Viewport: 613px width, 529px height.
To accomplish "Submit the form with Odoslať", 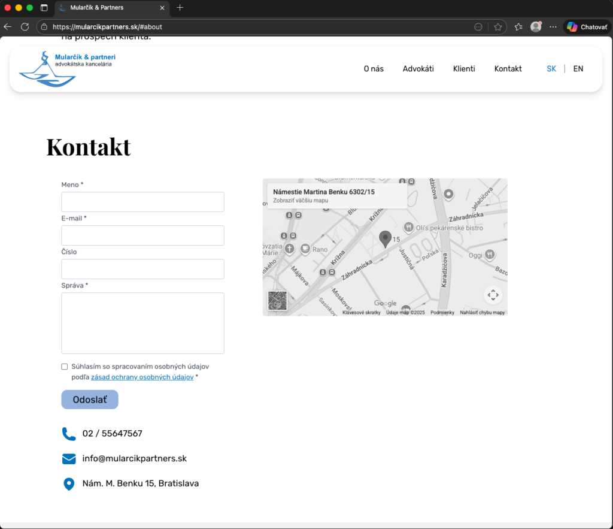I will pyautogui.click(x=90, y=400).
